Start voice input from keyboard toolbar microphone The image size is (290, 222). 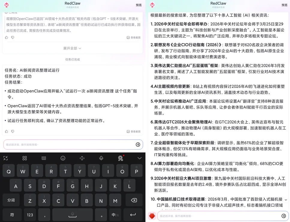coord(101,158)
